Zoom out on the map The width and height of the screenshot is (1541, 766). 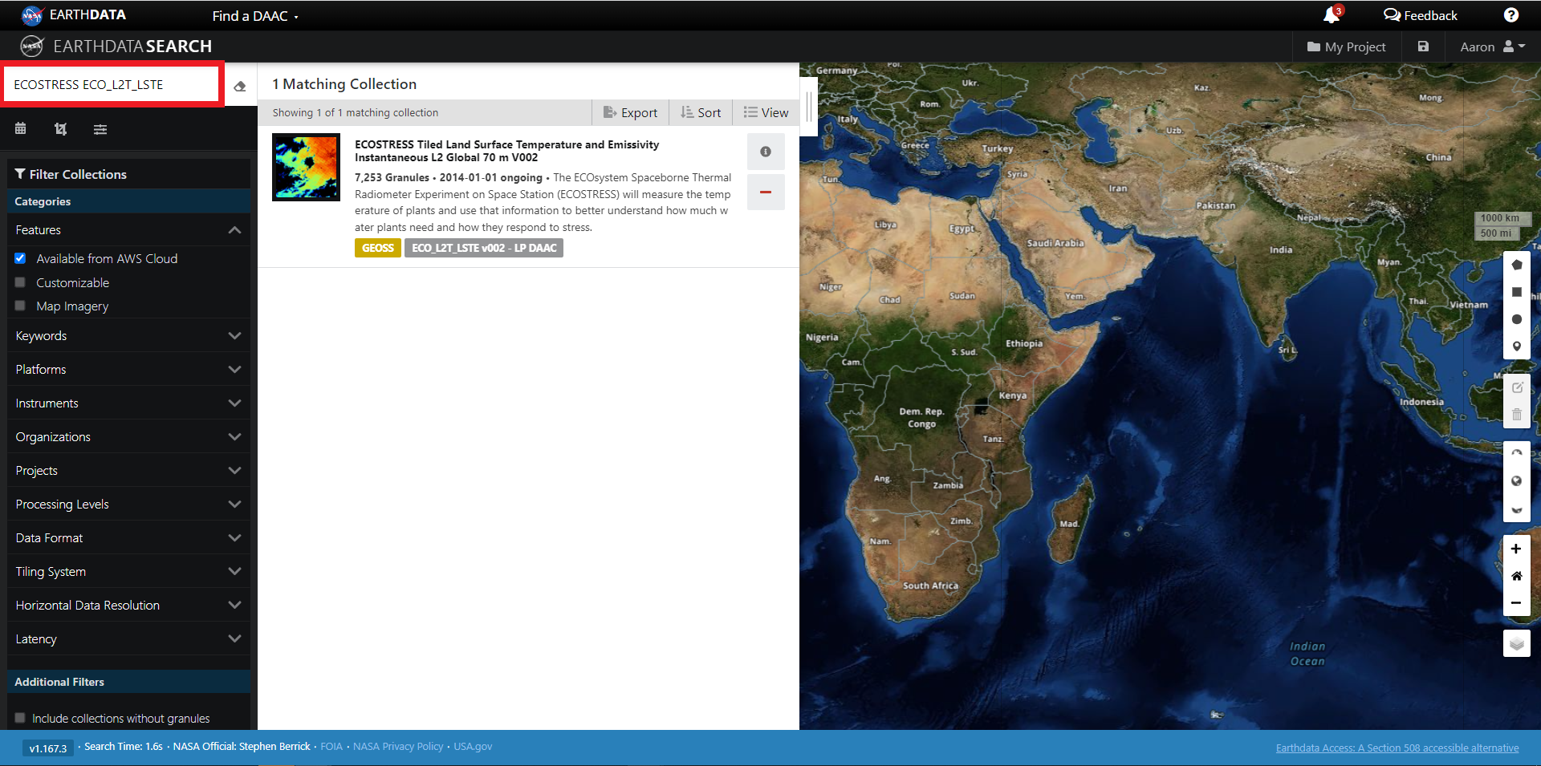click(1516, 602)
